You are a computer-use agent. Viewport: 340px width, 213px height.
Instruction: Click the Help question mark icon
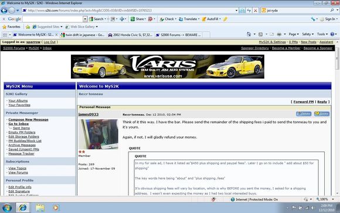click(332, 34)
